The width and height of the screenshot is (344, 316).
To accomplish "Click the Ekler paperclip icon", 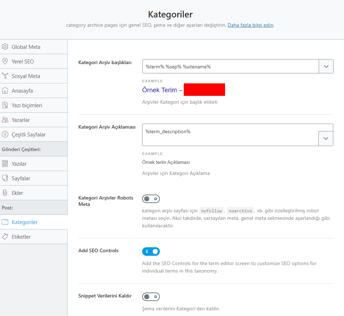I will click(x=5, y=193).
